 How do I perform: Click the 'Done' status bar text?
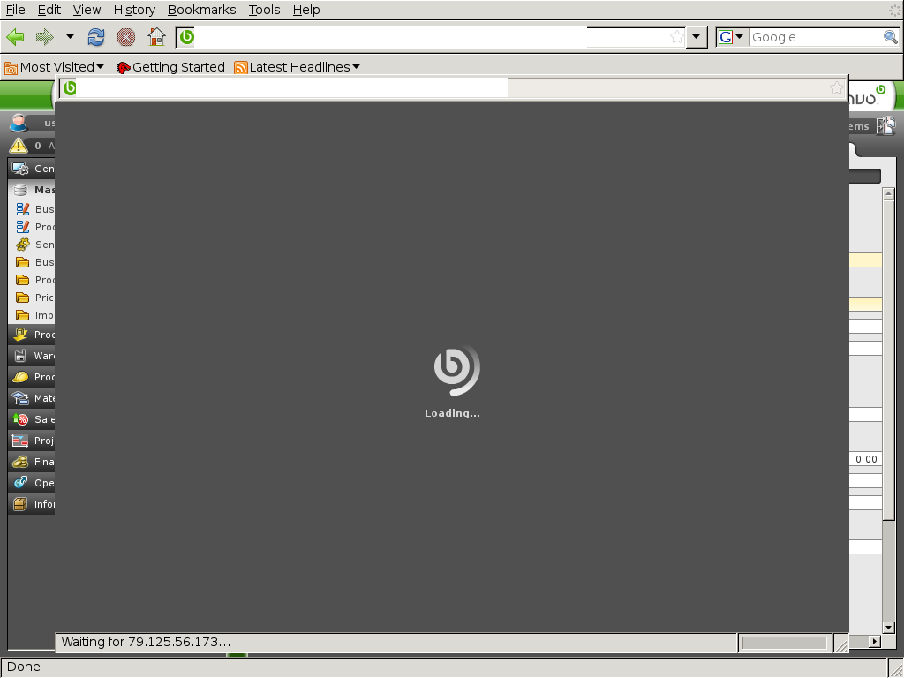24,667
